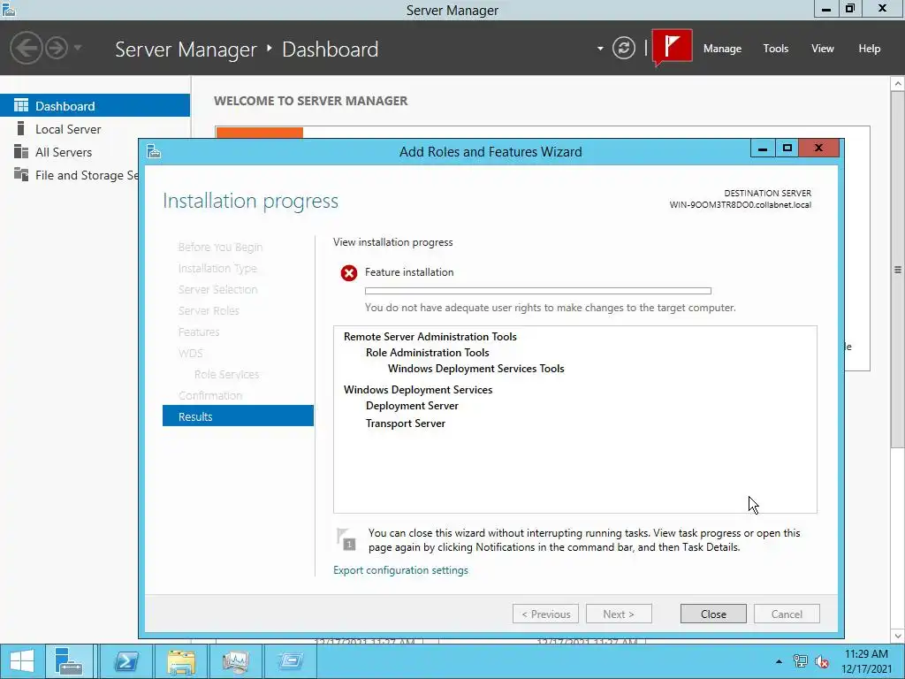Minimize the Add Roles and Features Wizard
The width and height of the screenshot is (905, 679).
coord(763,149)
